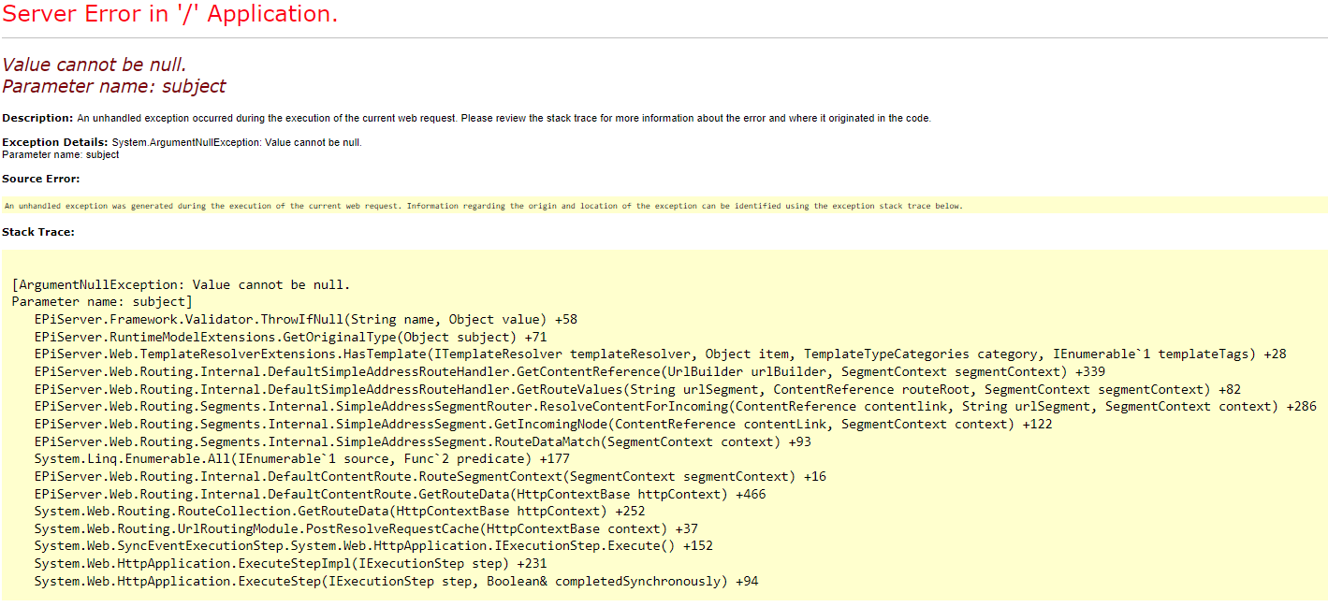Image resolution: width=1328 pixels, height=607 pixels.
Task: Click the italic 'Parameter name: subject' line
Action: point(114,86)
